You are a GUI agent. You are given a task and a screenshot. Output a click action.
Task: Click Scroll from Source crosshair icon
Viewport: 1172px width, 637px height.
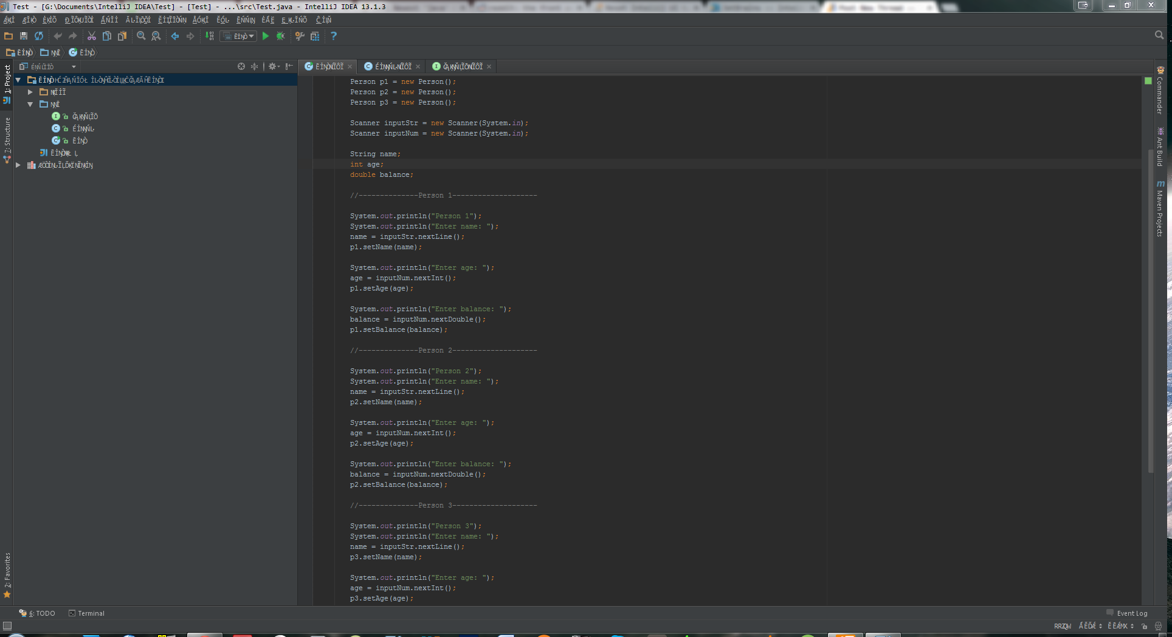click(x=241, y=66)
